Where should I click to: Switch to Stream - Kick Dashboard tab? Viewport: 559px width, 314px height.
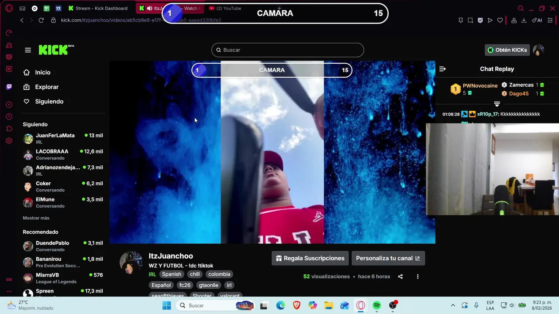point(98,8)
